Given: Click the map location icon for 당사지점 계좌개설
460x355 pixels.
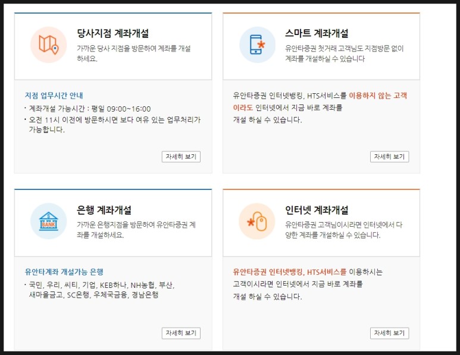Looking at the screenshot, I should 49,45.
